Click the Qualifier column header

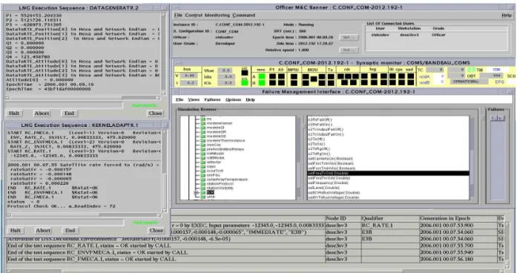tap(389, 218)
